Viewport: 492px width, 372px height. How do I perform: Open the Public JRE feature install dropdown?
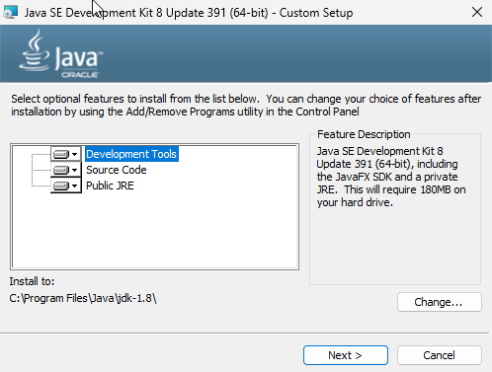75,186
